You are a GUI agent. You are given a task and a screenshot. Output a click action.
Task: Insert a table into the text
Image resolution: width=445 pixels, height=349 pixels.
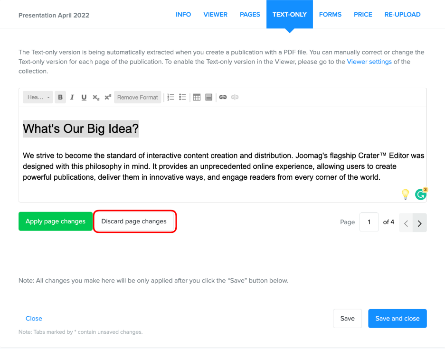pos(197,97)
